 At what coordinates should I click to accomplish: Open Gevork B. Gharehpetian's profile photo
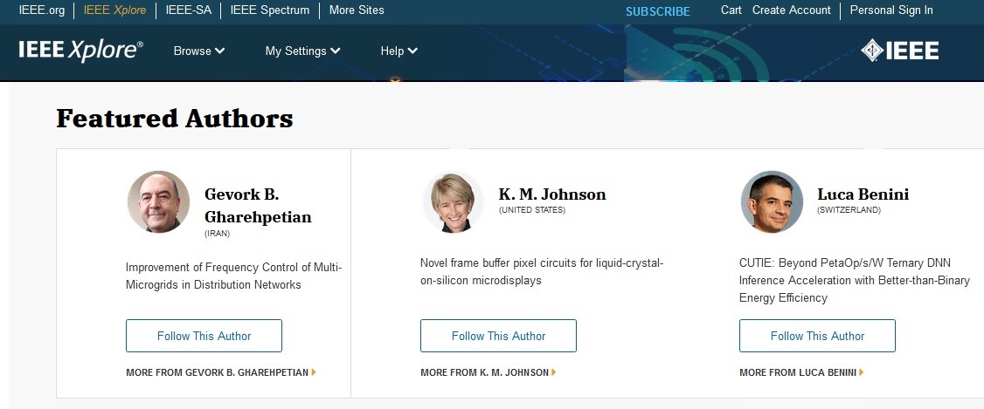(x=158, y=201)
